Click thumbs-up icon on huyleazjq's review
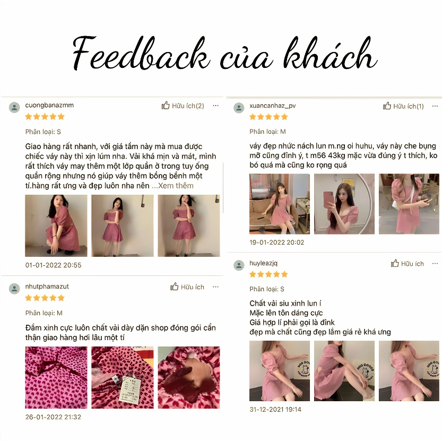Screen dimensions: 442x442 [x=395, y=263]
